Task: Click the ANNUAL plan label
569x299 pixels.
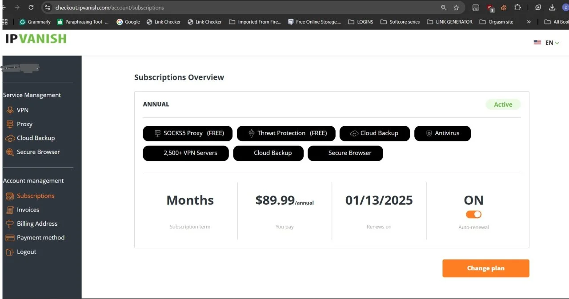Action: tap(156, 104)
